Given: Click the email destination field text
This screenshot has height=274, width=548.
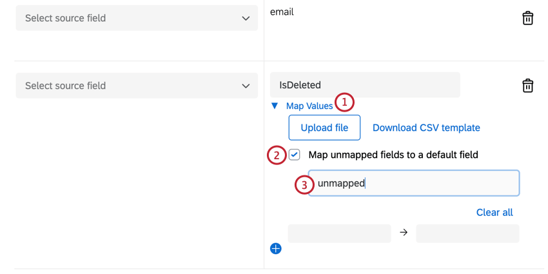Looking at the screenshot, I should (x=282, y=12).
